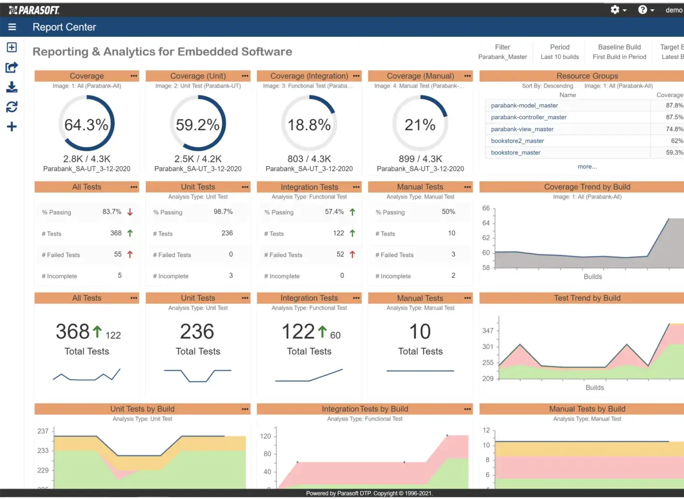
Task: Click the Coverage column header in Resource Groups
Action: click(x=670, y=95)
